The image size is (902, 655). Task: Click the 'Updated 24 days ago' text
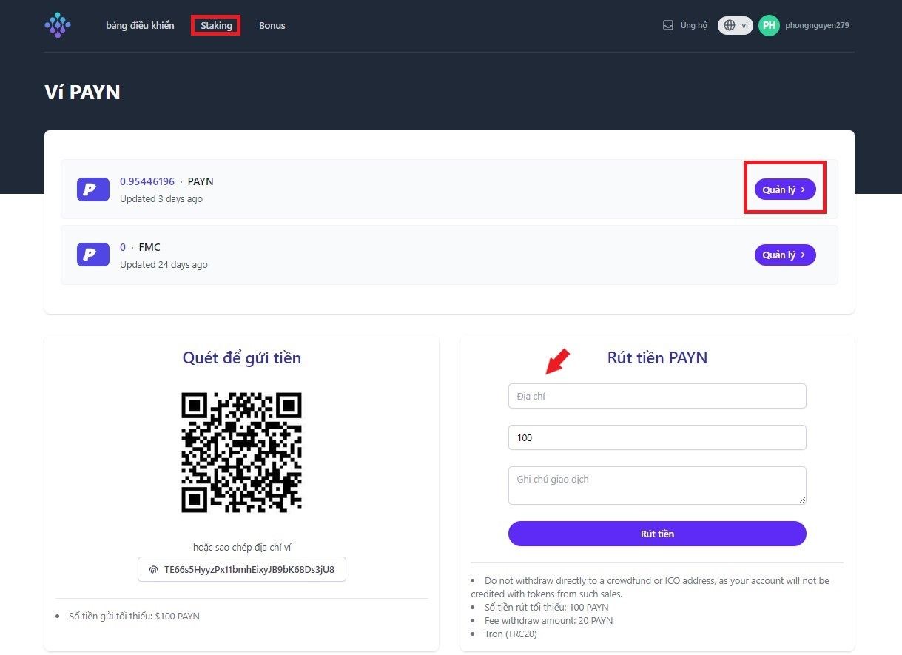[164, 265]
